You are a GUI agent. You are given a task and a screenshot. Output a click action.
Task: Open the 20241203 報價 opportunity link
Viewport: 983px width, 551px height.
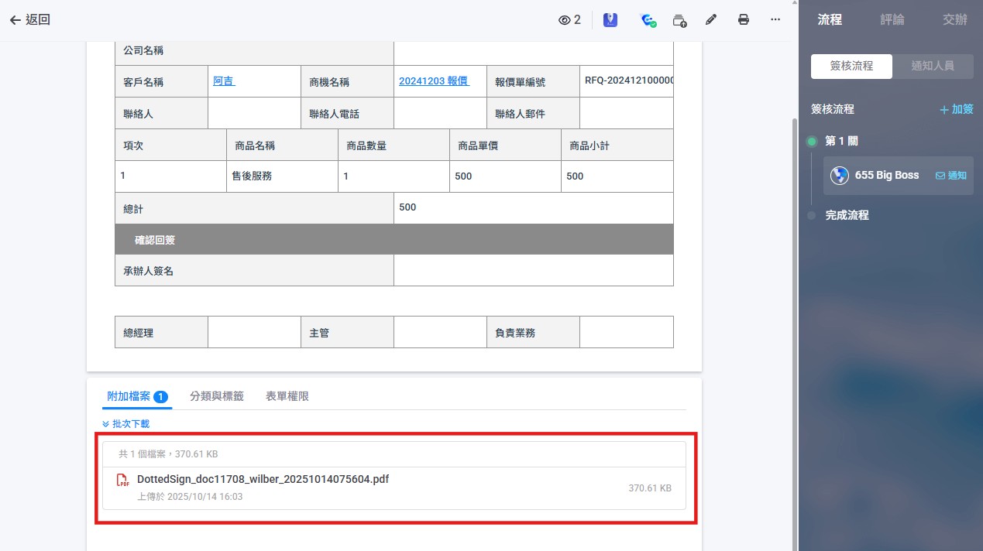click(x=434, y=80)
